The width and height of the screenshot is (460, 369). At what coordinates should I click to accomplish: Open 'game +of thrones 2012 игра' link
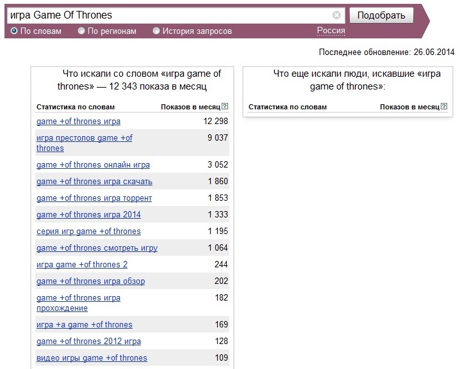pyautogui.click(x=88, y=342)
